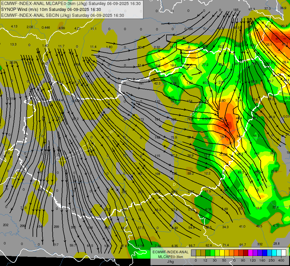
Task: Click the legend tick label 160
Action: point(262,260)
